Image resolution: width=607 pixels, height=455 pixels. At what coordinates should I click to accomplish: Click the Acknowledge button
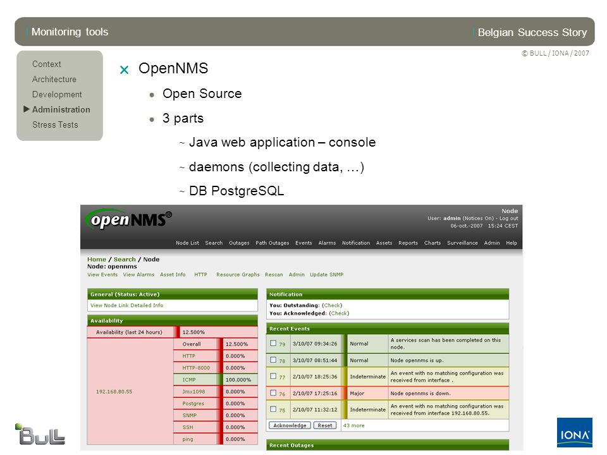point(290,425)
